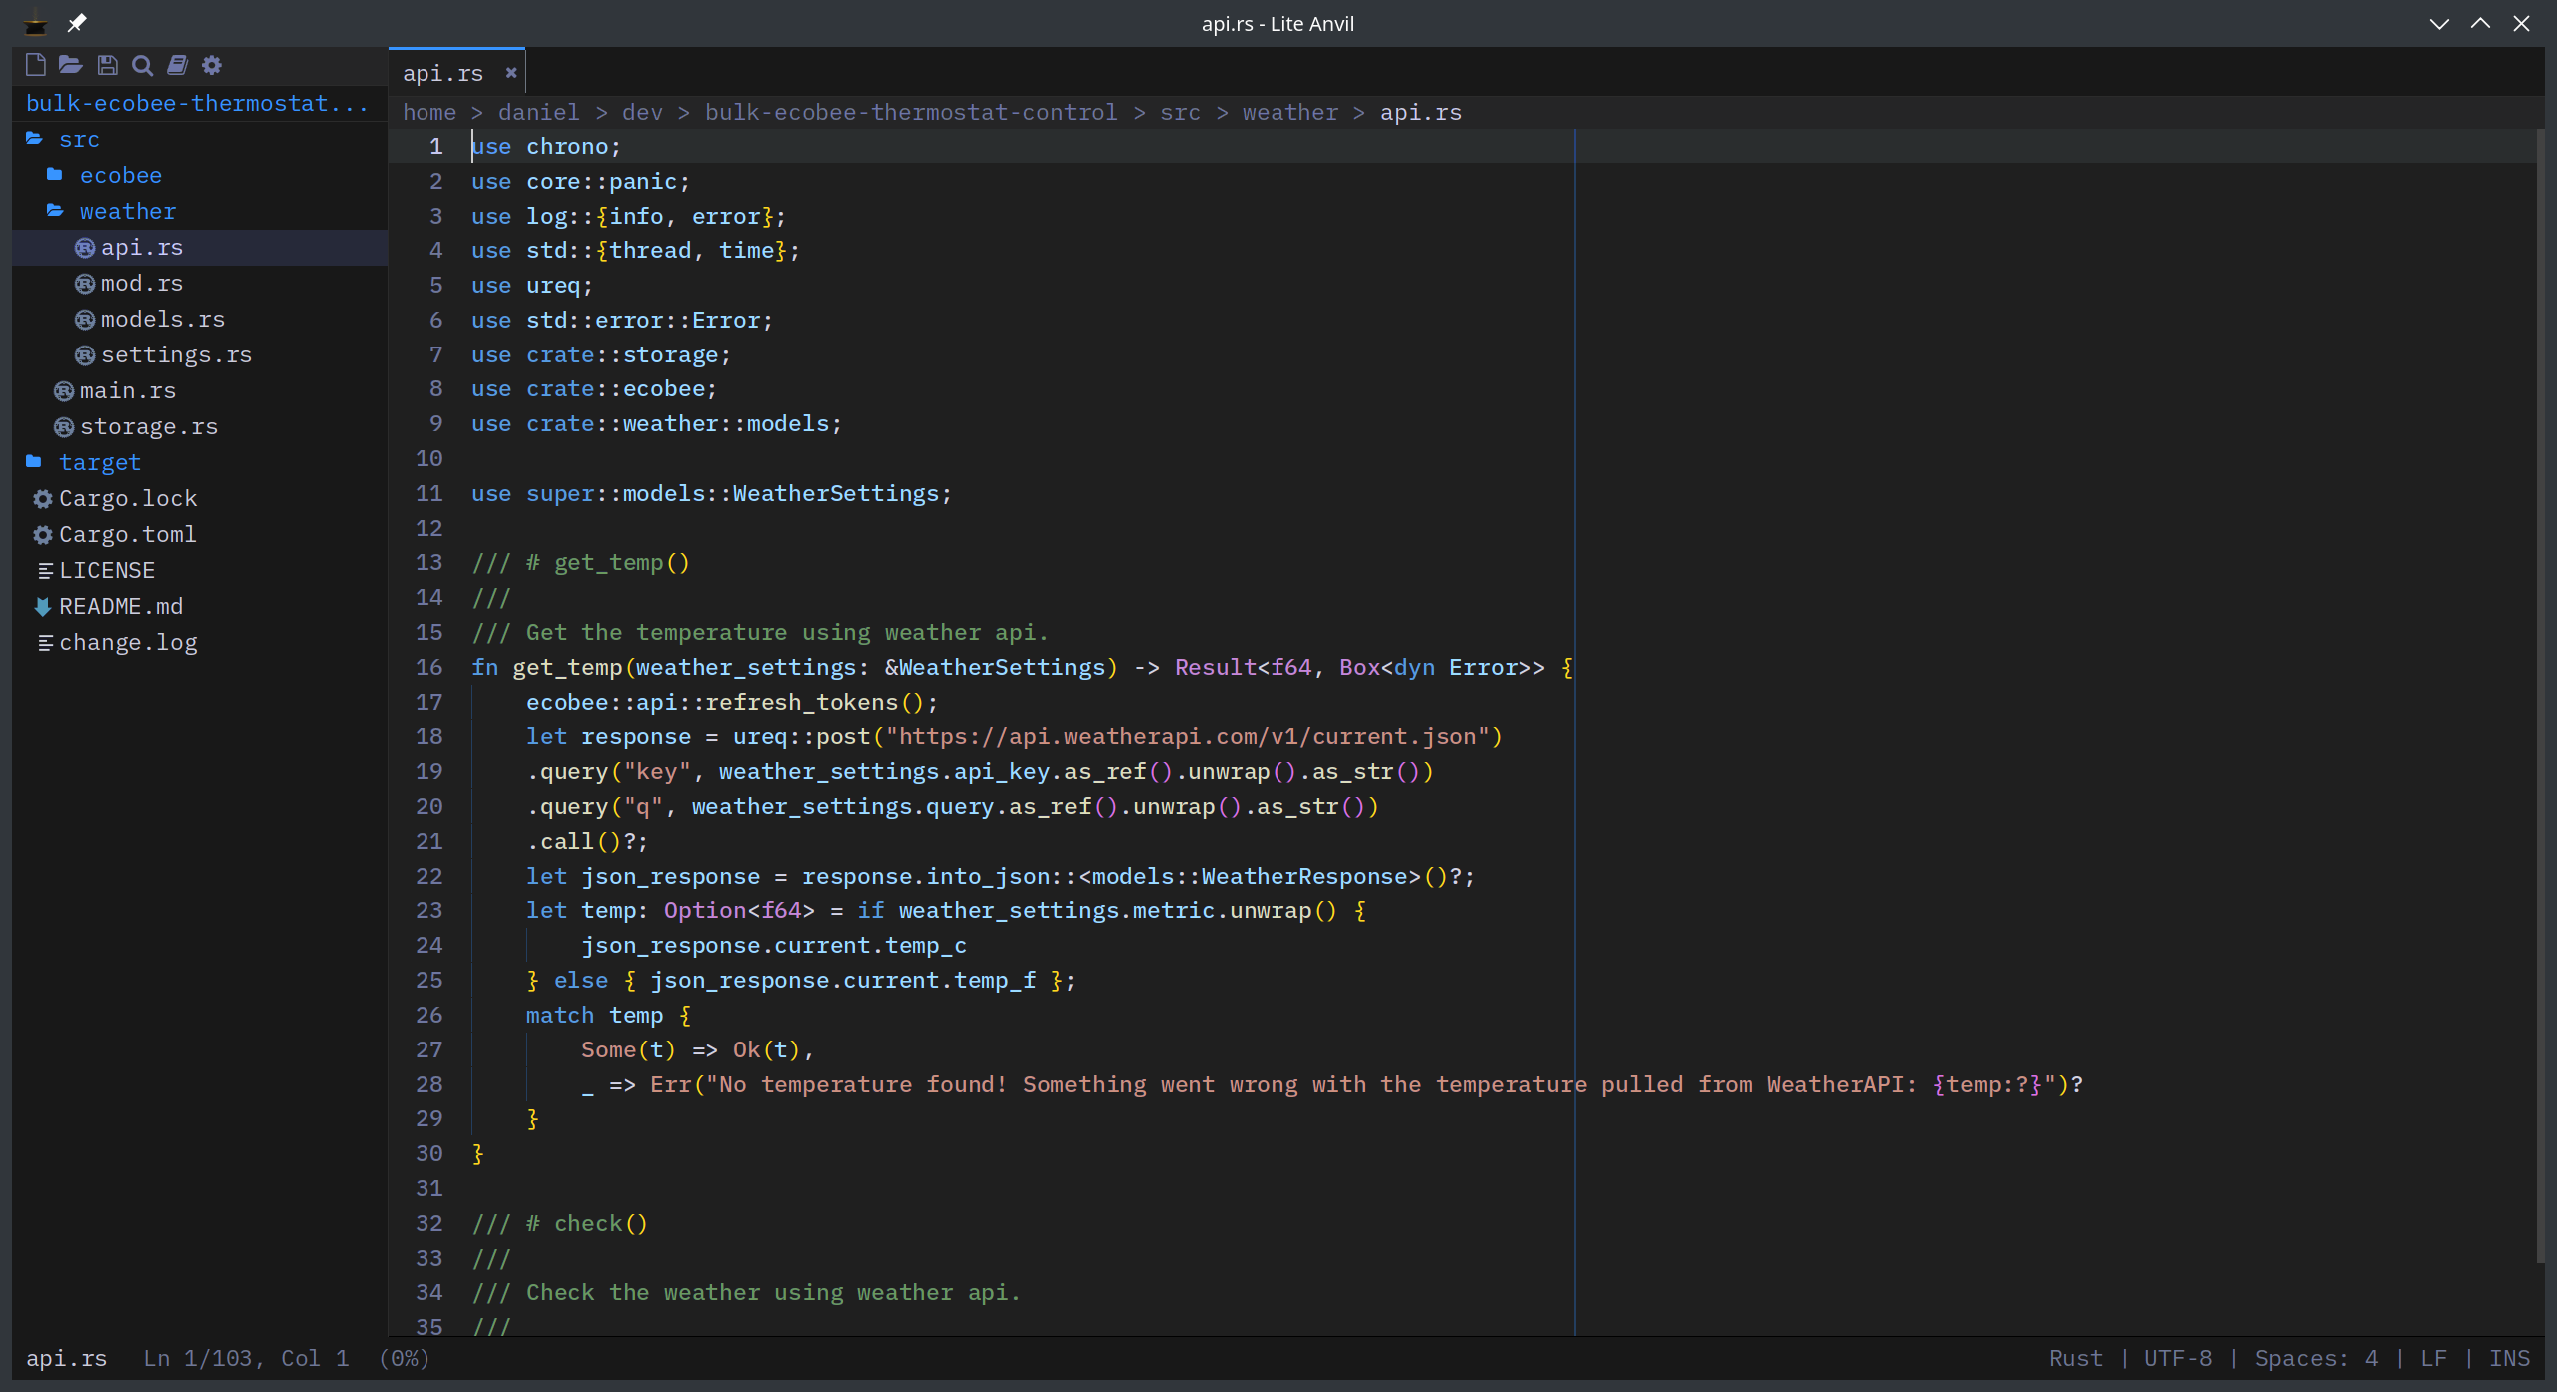The image size is (2557, 1392).
Task: Click the new file icon
Action: pyautogui.click(x=35, y=66)
